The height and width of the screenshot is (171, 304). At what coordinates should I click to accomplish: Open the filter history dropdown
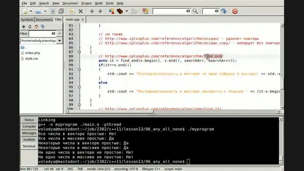59,34
